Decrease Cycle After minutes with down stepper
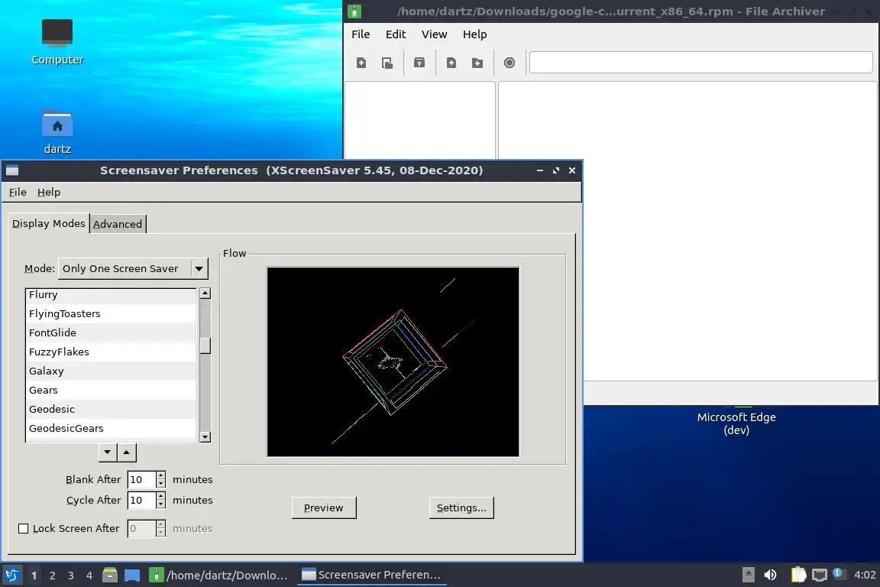This screenshot has height=587, width=880. click(160, 504)
